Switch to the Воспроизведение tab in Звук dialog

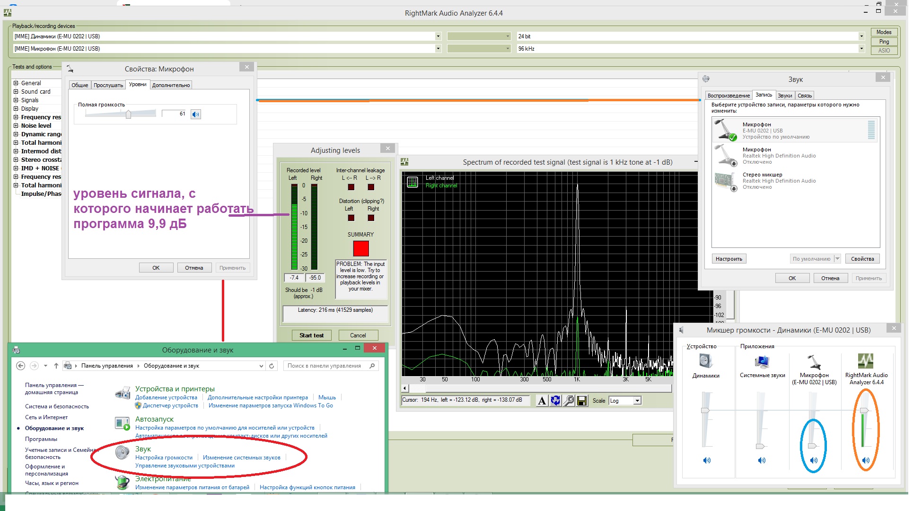729,96
